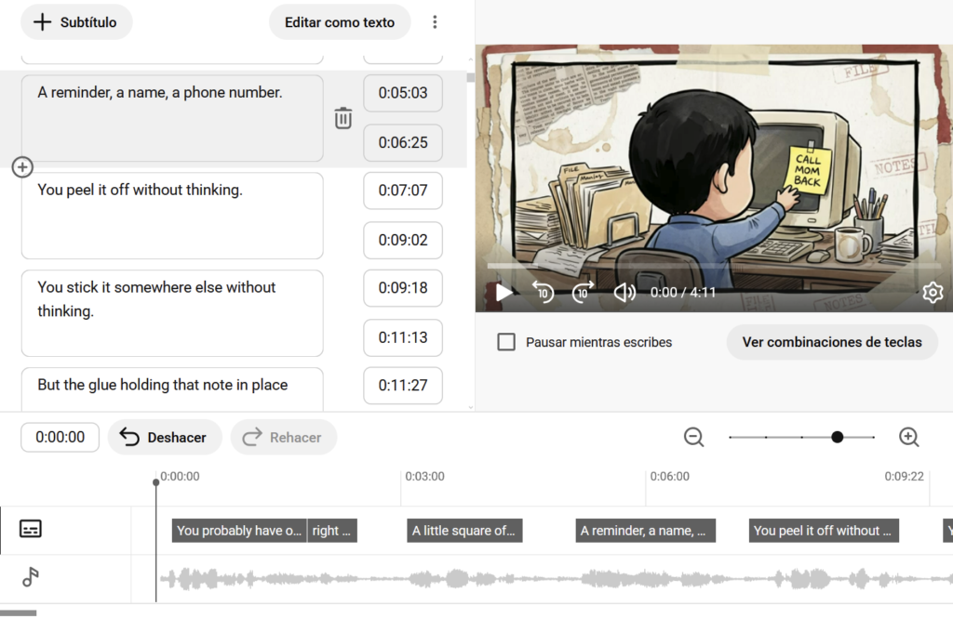Play the video preview
Screen dimensions: 953x632
(x=503, y=293)
